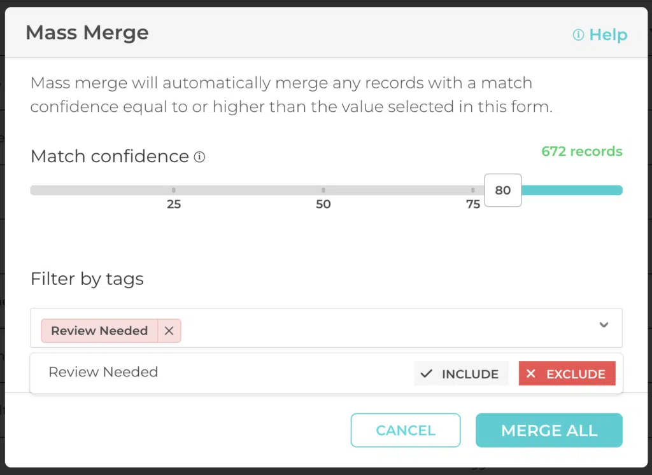This screenshot has height=475, width=652.
Task: Cancel the mass merge
Action: tap(406, 430)
